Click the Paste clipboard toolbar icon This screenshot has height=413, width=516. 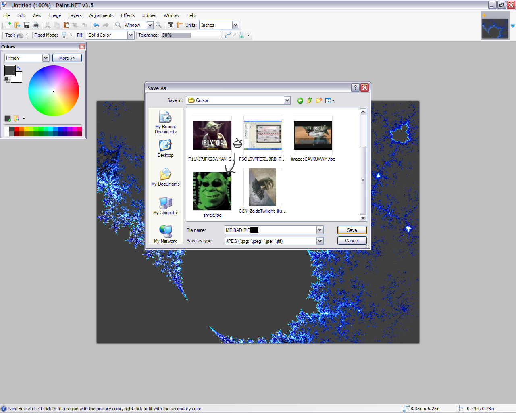[x=66, y=25]
